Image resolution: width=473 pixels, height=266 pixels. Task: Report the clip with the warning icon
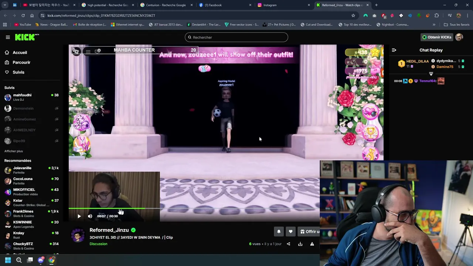(x=312, y=244)
